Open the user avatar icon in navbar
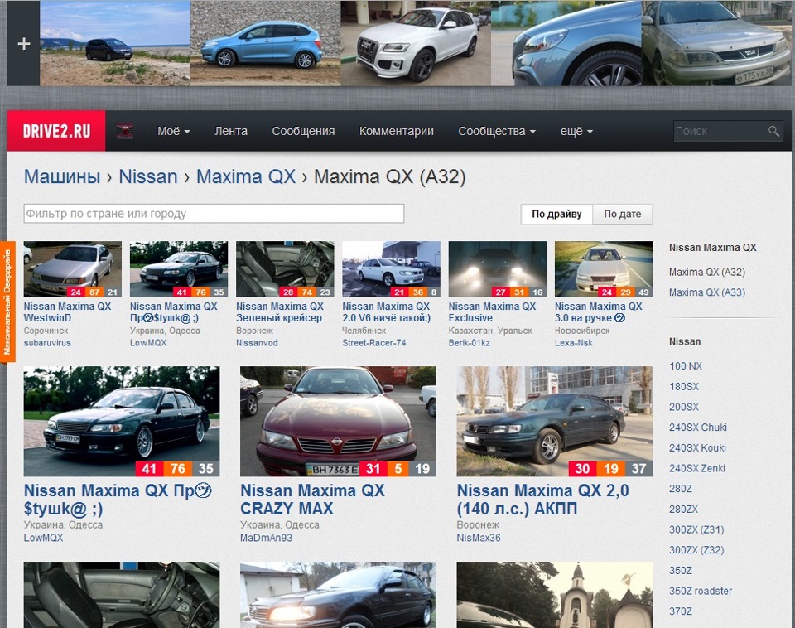Image resolution: width=795 pixels, height=628 pixels. tap(125, 131)
